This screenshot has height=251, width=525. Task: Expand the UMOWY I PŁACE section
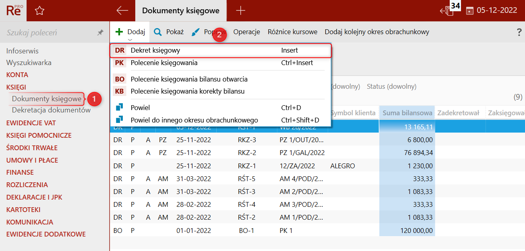32,160
